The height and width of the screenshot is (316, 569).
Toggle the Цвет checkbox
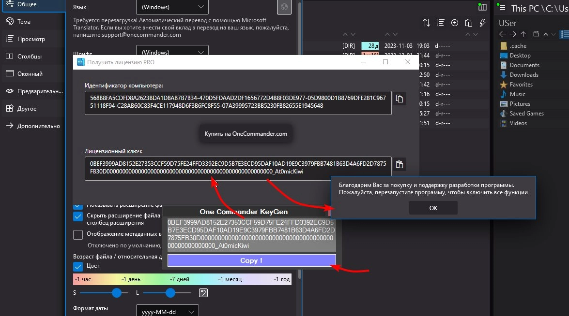(77, 266)
